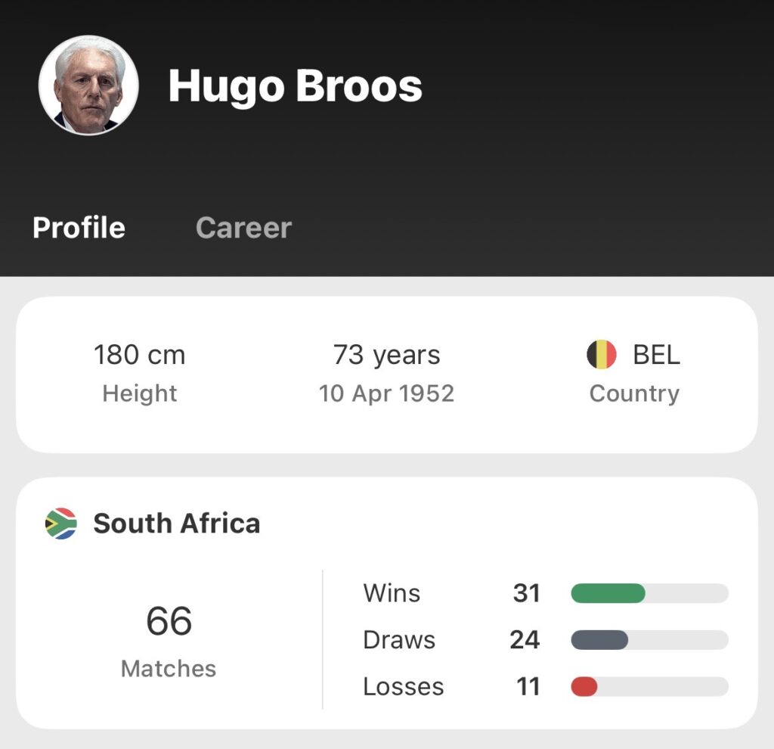The height and width of the screenshot is (749, 774).
Task: Click the South Africa flag icon
Action: [61, 524]
